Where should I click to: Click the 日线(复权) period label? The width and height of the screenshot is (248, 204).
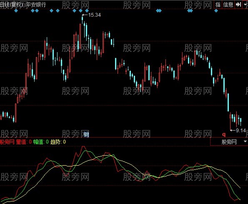pos(12,5)
